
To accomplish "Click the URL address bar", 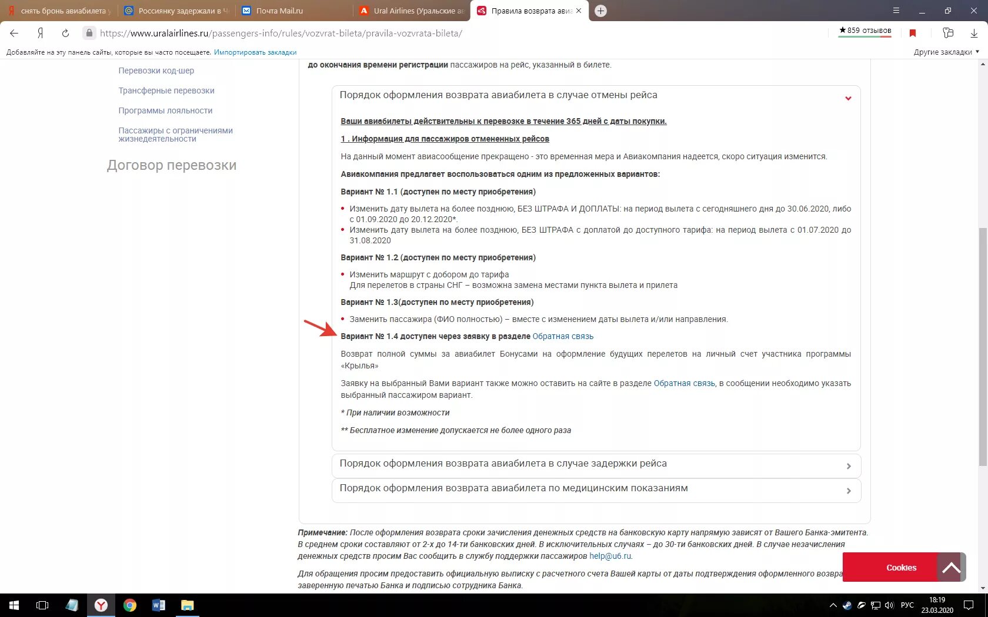I will pos(459,33).
